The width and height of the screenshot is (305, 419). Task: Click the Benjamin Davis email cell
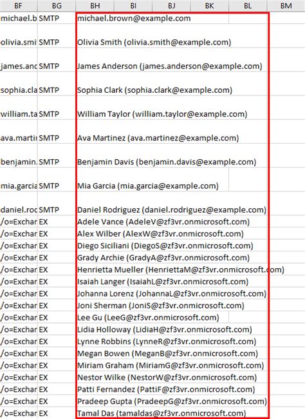[x=167, y=162]
